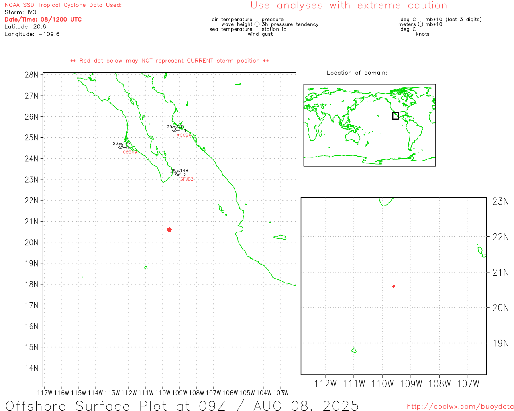Click the 28N latitude axis label
This screenshot has height=411, width=514.
[x=31, y=75]
